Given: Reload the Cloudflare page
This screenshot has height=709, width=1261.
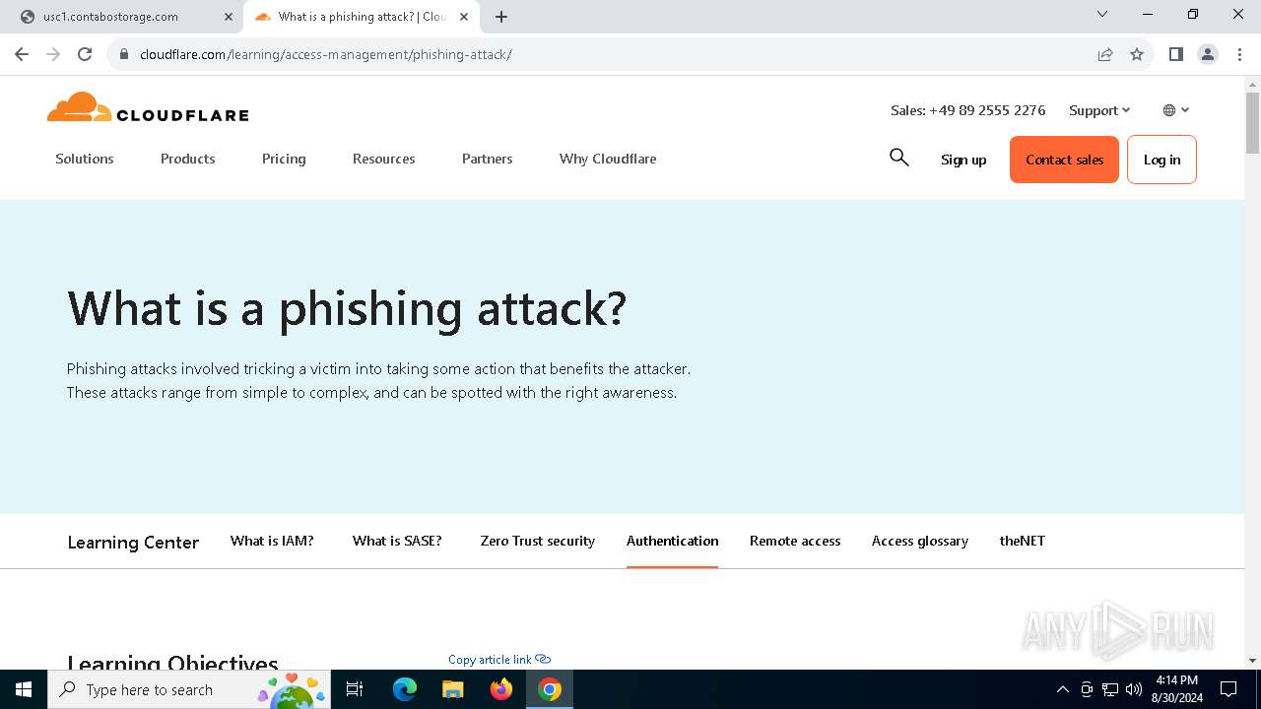Looking at the screenshot, I should point(85,54).
